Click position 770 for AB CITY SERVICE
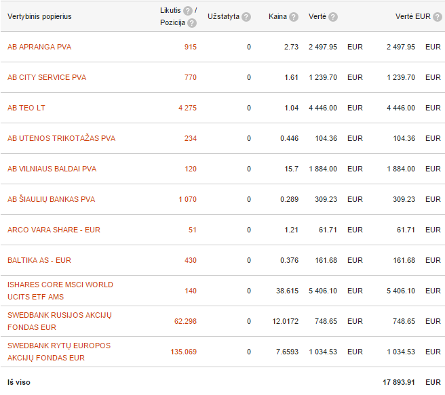This screenshot has height=395, width=445. tap(191, 77)
